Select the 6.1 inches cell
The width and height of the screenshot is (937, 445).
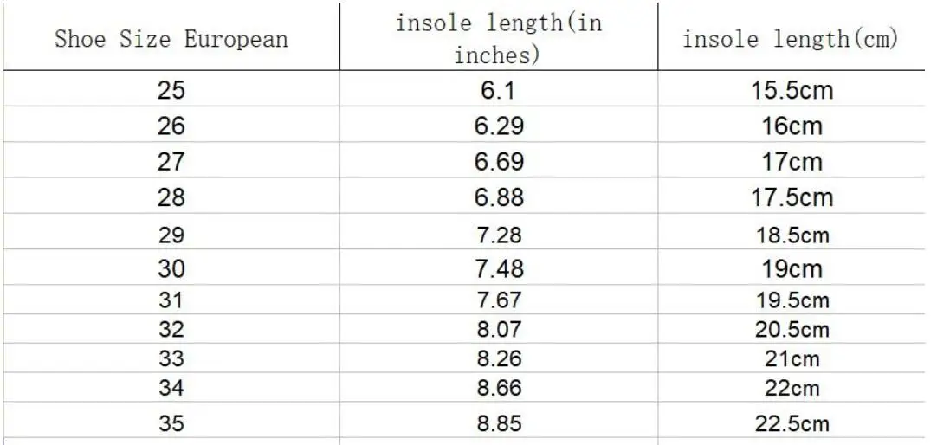click(499, 89)
